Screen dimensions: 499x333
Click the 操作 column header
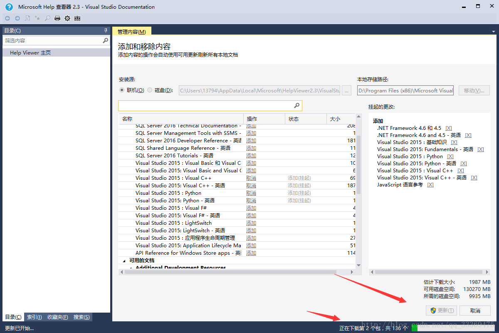[264, 119]
